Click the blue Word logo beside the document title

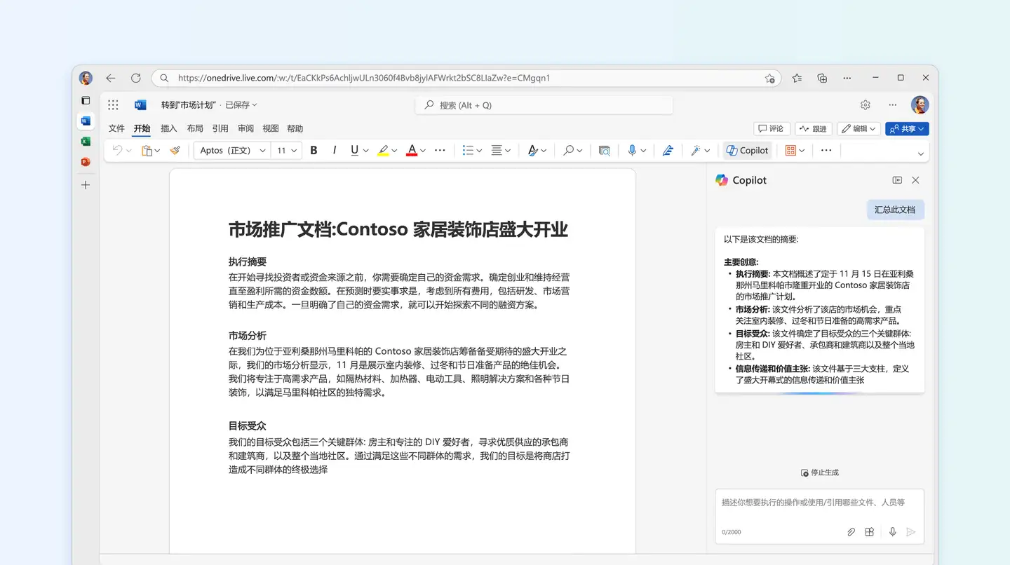(140, 105)
